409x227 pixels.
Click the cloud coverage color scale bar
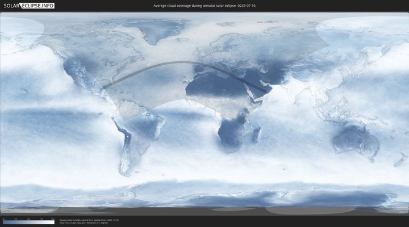pos(29,222)
